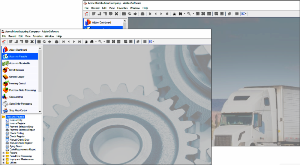300x165 pixels.
Task: Click the Sales Analysis module icon
Action: coord(5,97)
